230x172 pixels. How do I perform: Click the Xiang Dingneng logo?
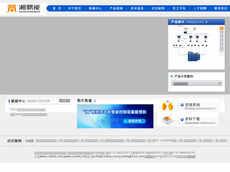(23, 9)
